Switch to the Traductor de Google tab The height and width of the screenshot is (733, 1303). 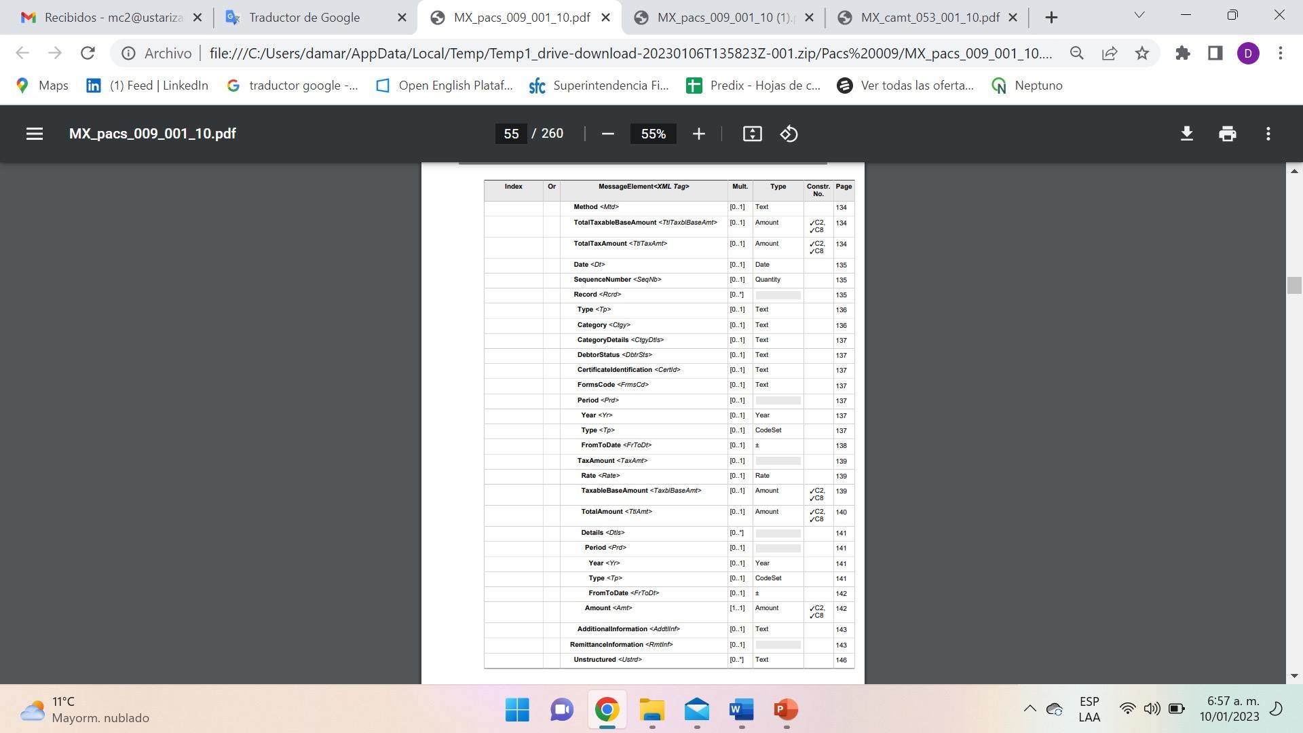point(304,18)
